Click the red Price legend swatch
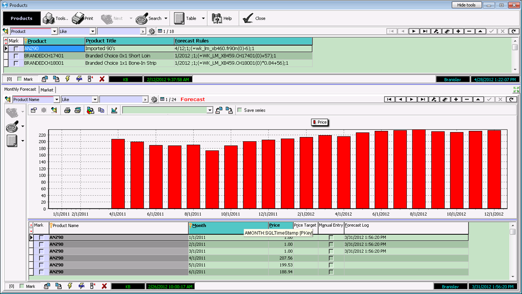 point(315,122)
